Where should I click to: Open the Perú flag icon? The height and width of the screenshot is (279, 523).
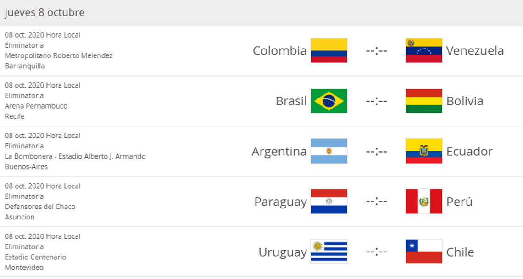pos(424,202)
